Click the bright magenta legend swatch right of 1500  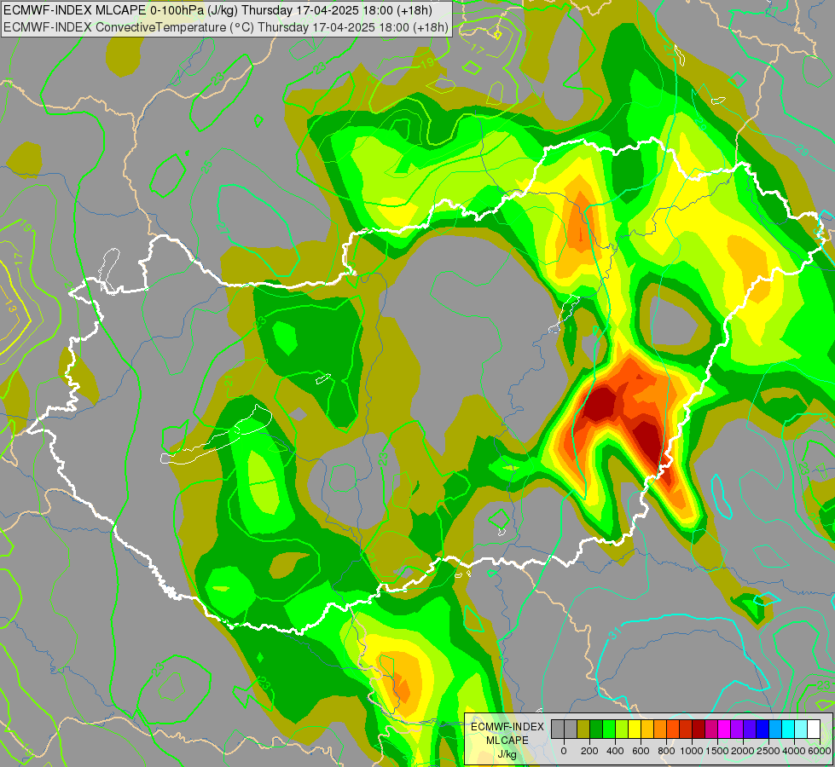[725, 729]
